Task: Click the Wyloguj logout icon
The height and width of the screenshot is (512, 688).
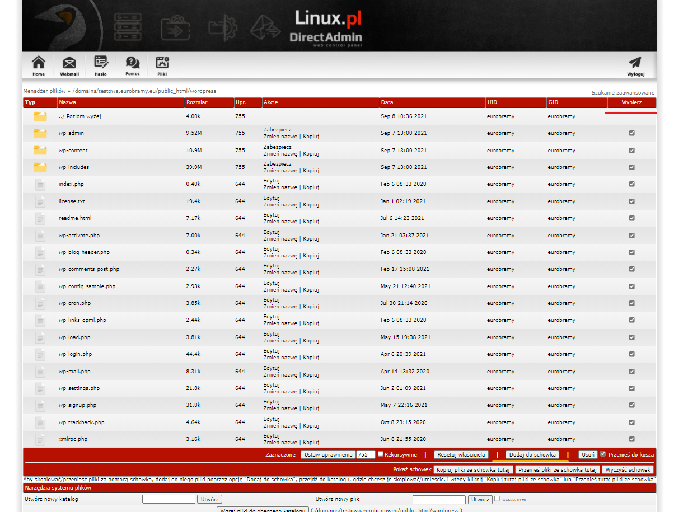Action: point(635,63)
